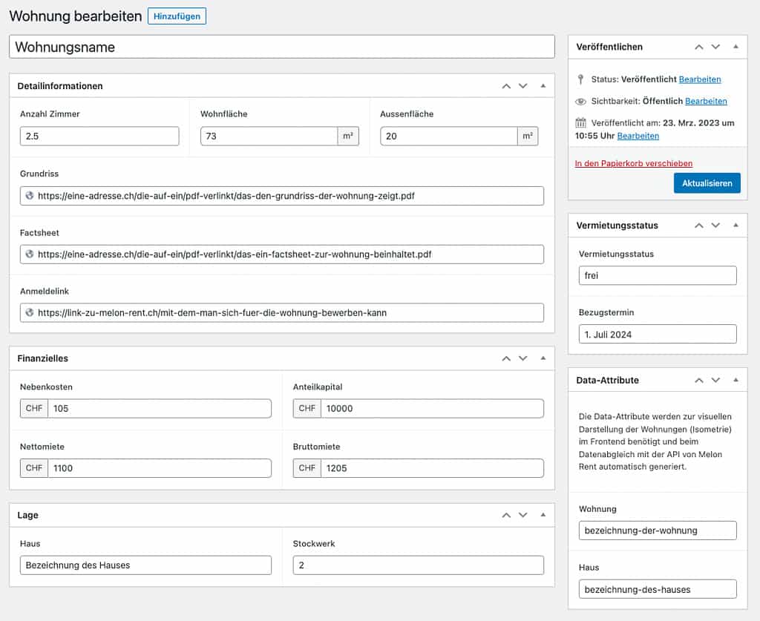
Task: Collapse the Detailinformationen panel
Action: [543, 86]
